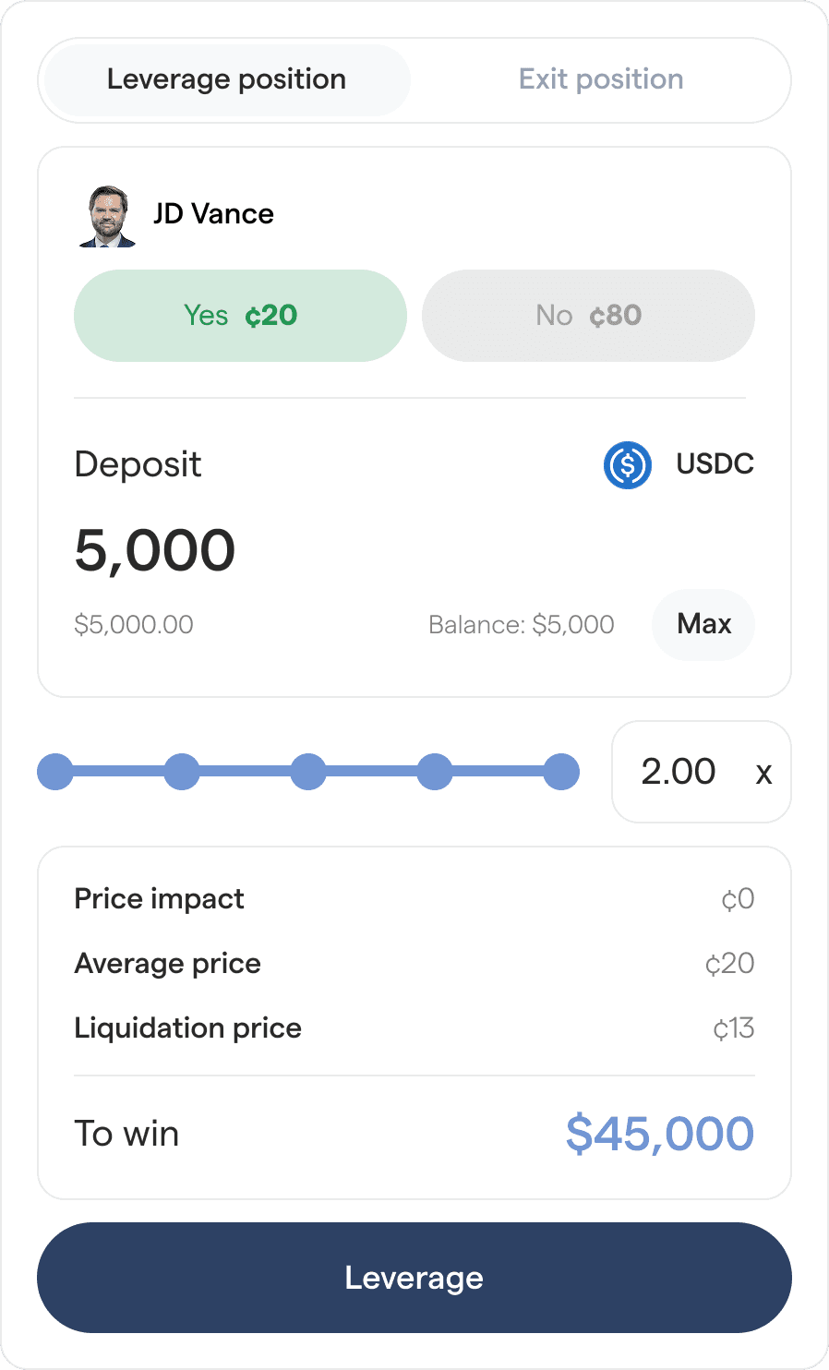Click the last leverage slider stop
The width and height of the screenshot is (829, 1370).
561,772
